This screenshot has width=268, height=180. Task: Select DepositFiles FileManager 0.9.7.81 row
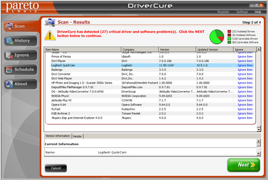pos(153,87)
